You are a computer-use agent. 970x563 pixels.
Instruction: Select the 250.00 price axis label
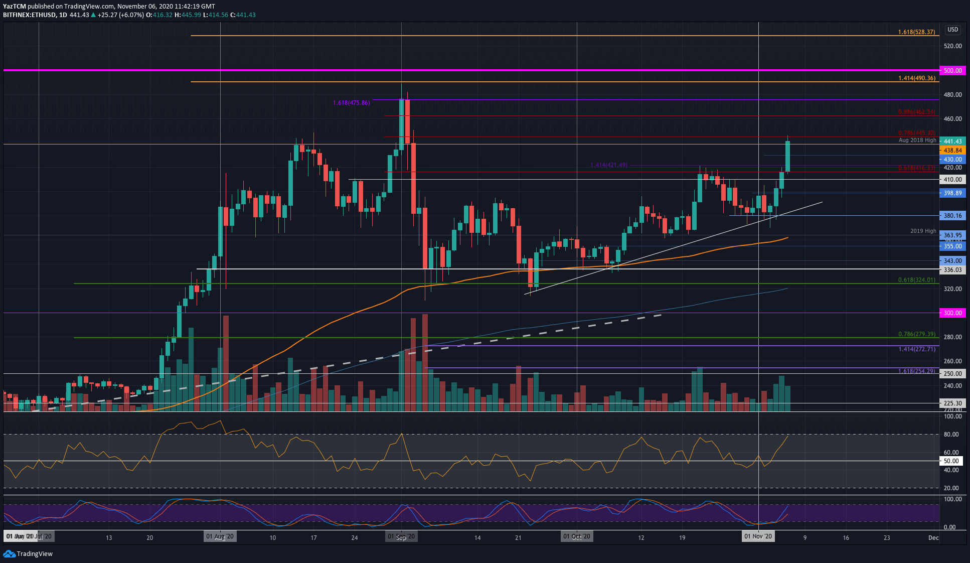tap(952, 374)
